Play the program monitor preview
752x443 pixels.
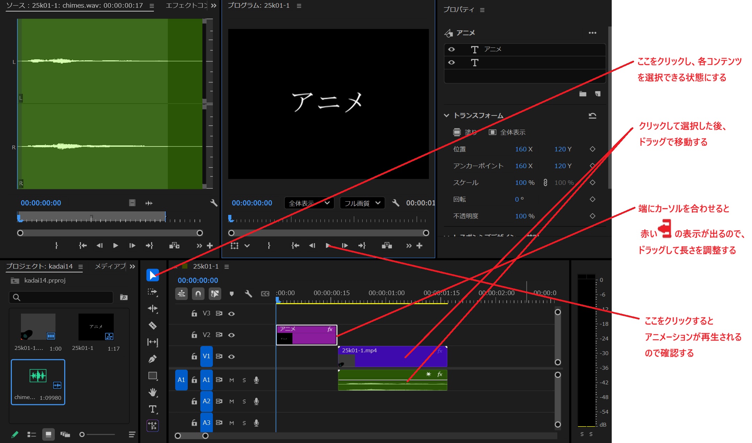[x=328, y=246]
